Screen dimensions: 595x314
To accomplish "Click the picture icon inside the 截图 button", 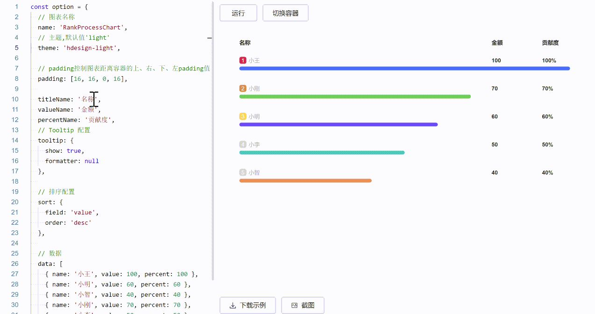I will tap(295, 305).
